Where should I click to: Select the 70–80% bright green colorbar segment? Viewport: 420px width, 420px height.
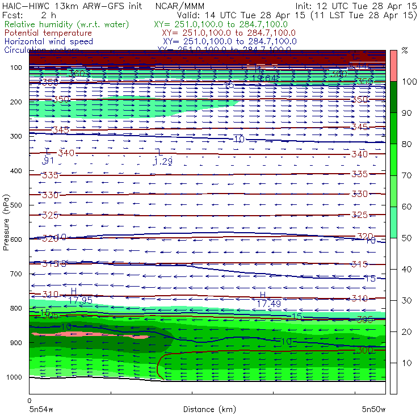[x=393, y=159]
